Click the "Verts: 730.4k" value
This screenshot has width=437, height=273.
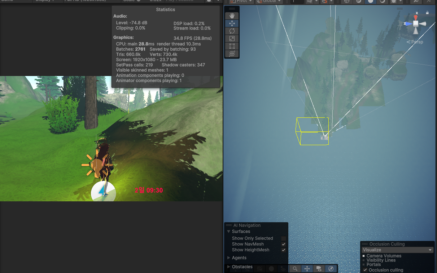(x=163, y=54)
